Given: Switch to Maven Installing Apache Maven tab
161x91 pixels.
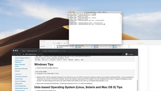Looking at the screenshot, I should coord(30,51).
